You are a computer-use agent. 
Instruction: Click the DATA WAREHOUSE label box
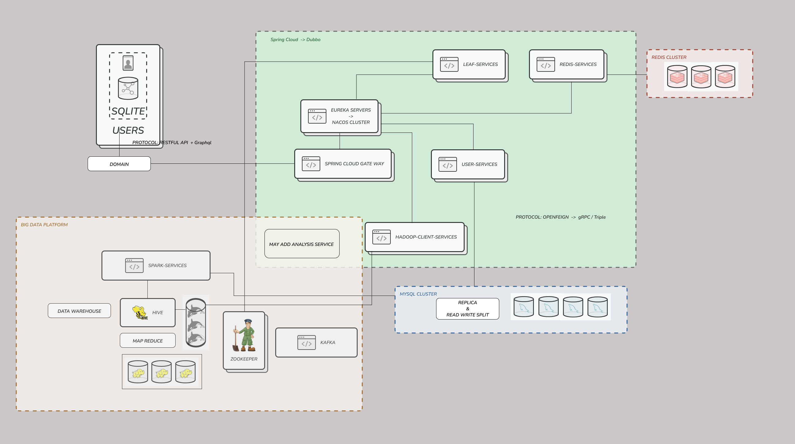point(79,311)
